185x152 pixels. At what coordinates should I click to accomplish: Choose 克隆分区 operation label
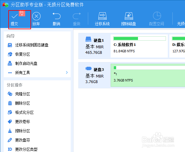click(22, 94)
